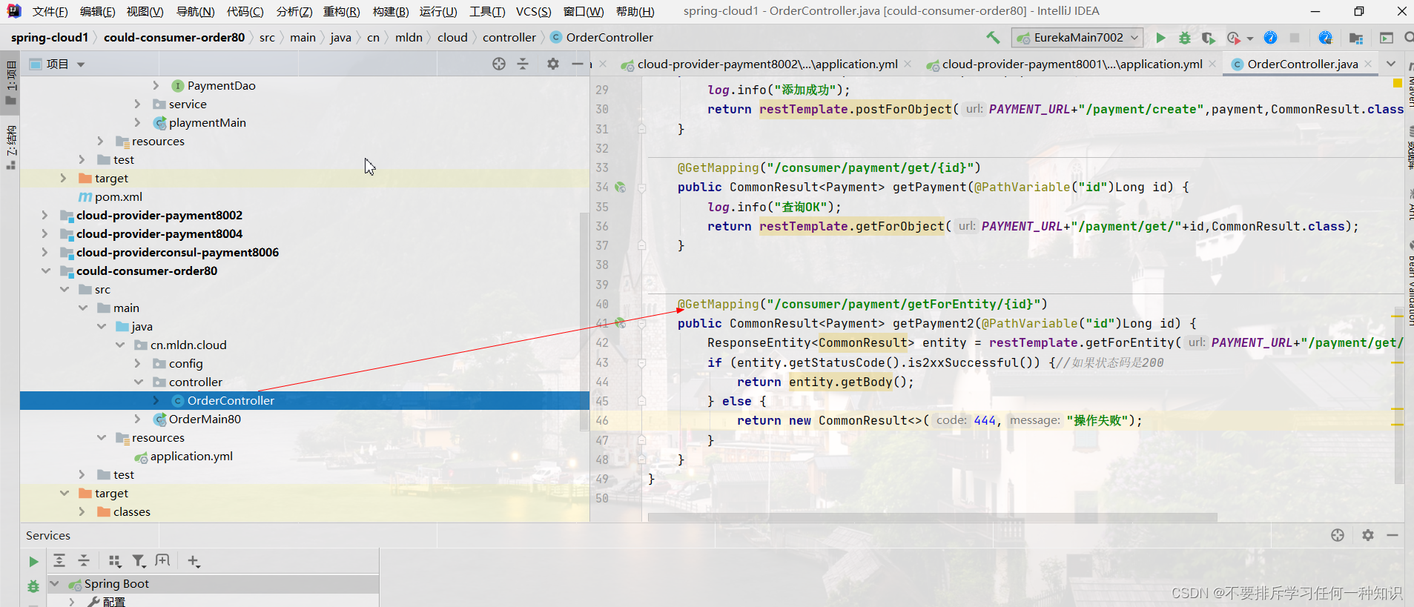Run service with Services panel play icon
1414x607 pixels.
[x=33, y=562]
